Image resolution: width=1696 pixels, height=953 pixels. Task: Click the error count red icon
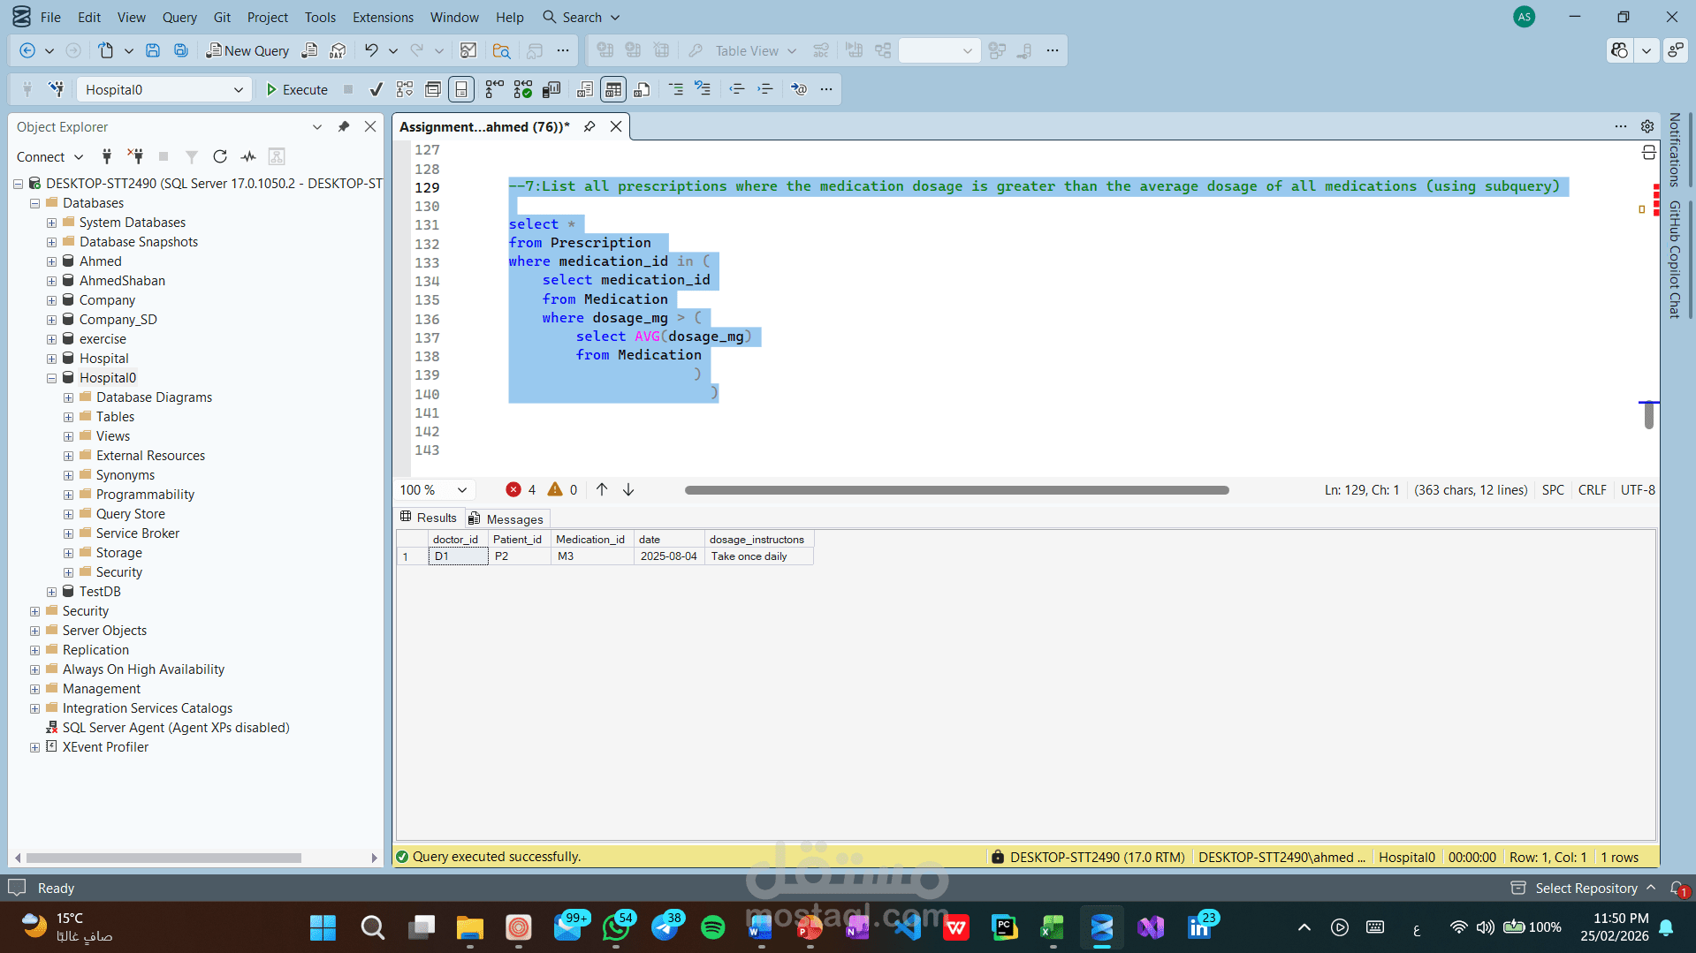pyautogui.click(x=513, y=489)
